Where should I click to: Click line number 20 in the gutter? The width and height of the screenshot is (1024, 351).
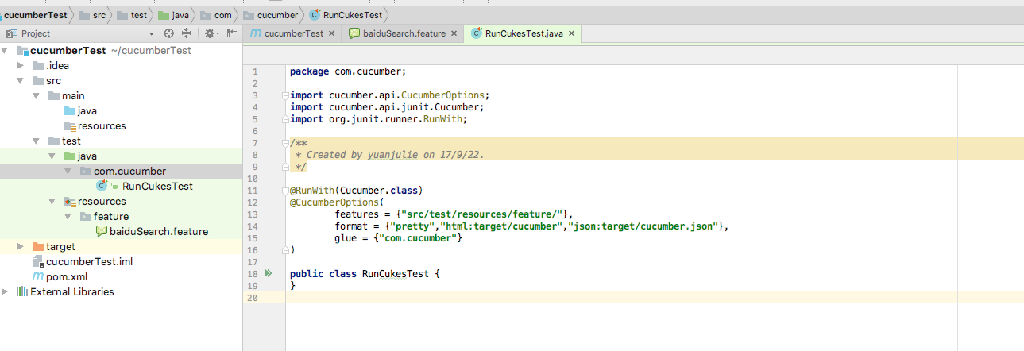click(253, 298)
